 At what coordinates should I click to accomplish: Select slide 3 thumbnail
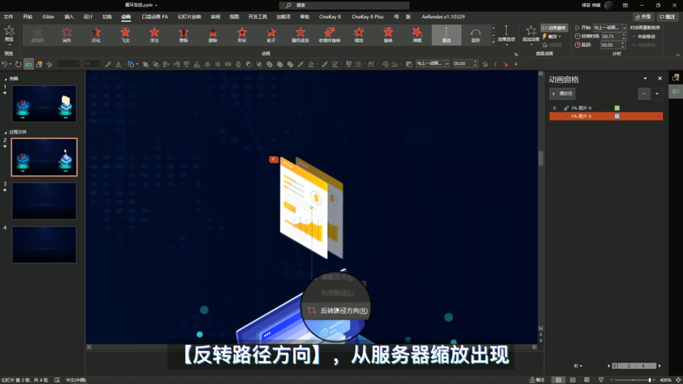pos(44,201)
